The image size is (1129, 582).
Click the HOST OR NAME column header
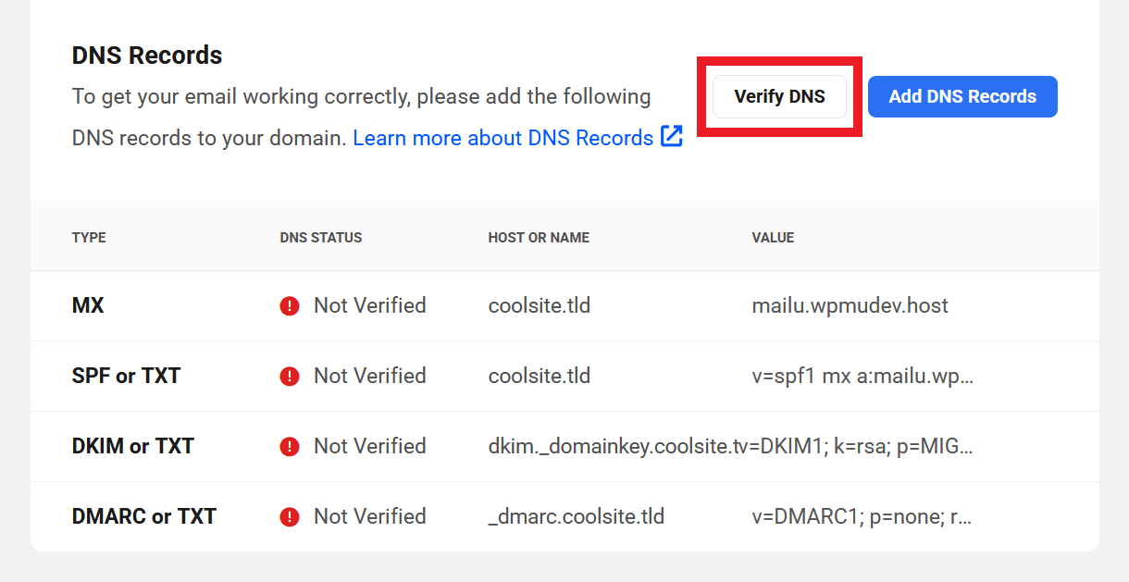pyautogui.click(x=539, y=238)
